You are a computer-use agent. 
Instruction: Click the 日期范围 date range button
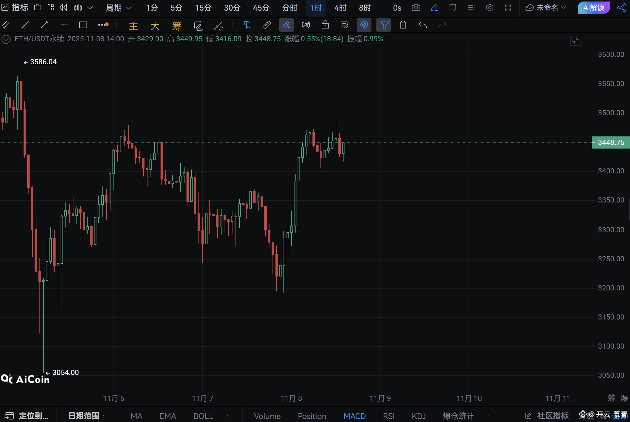84,416
